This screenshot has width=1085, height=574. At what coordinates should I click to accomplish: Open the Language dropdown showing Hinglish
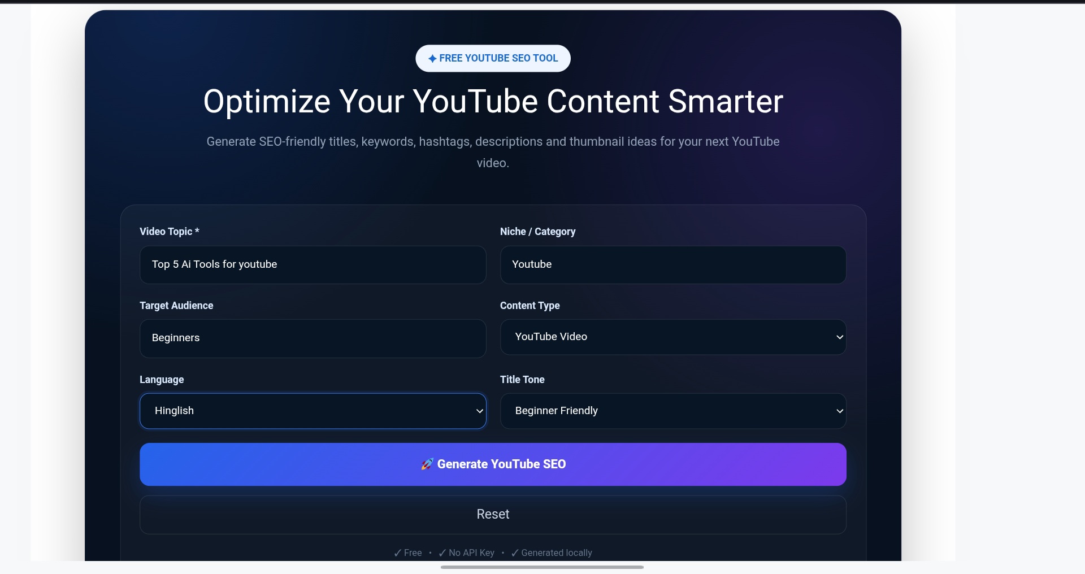pyautogui.click(x=313, y=411)
